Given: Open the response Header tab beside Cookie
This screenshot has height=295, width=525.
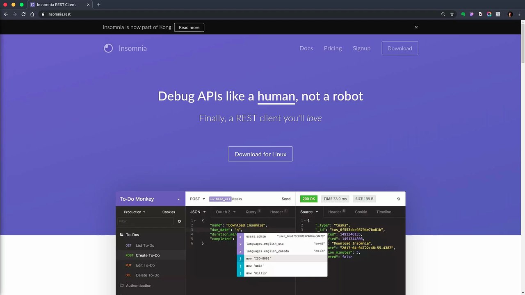Looking at the screenshot, I should tap(337, 212).
